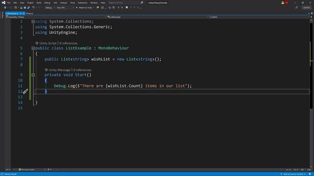314x176 pixels.
Task: Click the Attach to Unity button
Action: tap(84, 8)
